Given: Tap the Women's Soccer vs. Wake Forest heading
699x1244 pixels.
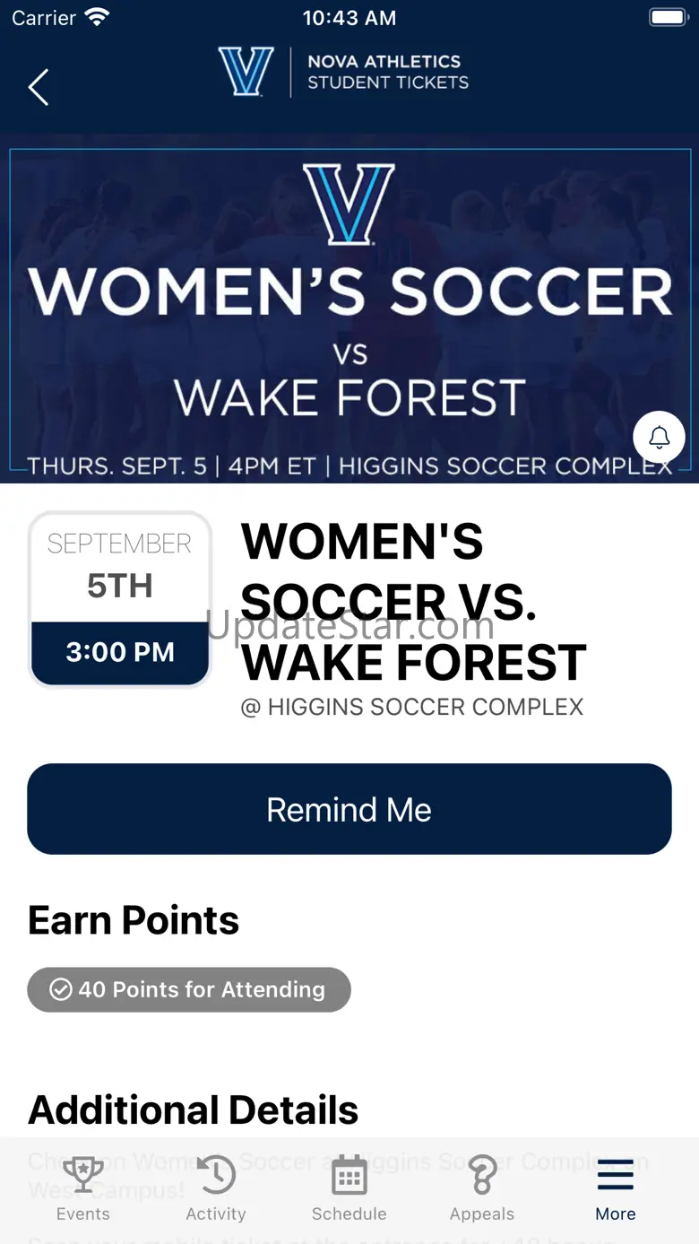Looking at the screenshot, I should click(x=412, y=602).
